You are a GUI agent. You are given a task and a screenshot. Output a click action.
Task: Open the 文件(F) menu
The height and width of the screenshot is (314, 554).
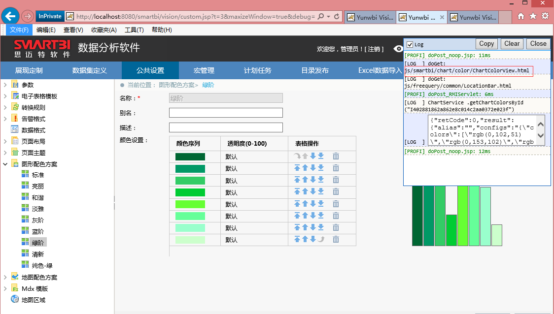(x=19, y=30)
